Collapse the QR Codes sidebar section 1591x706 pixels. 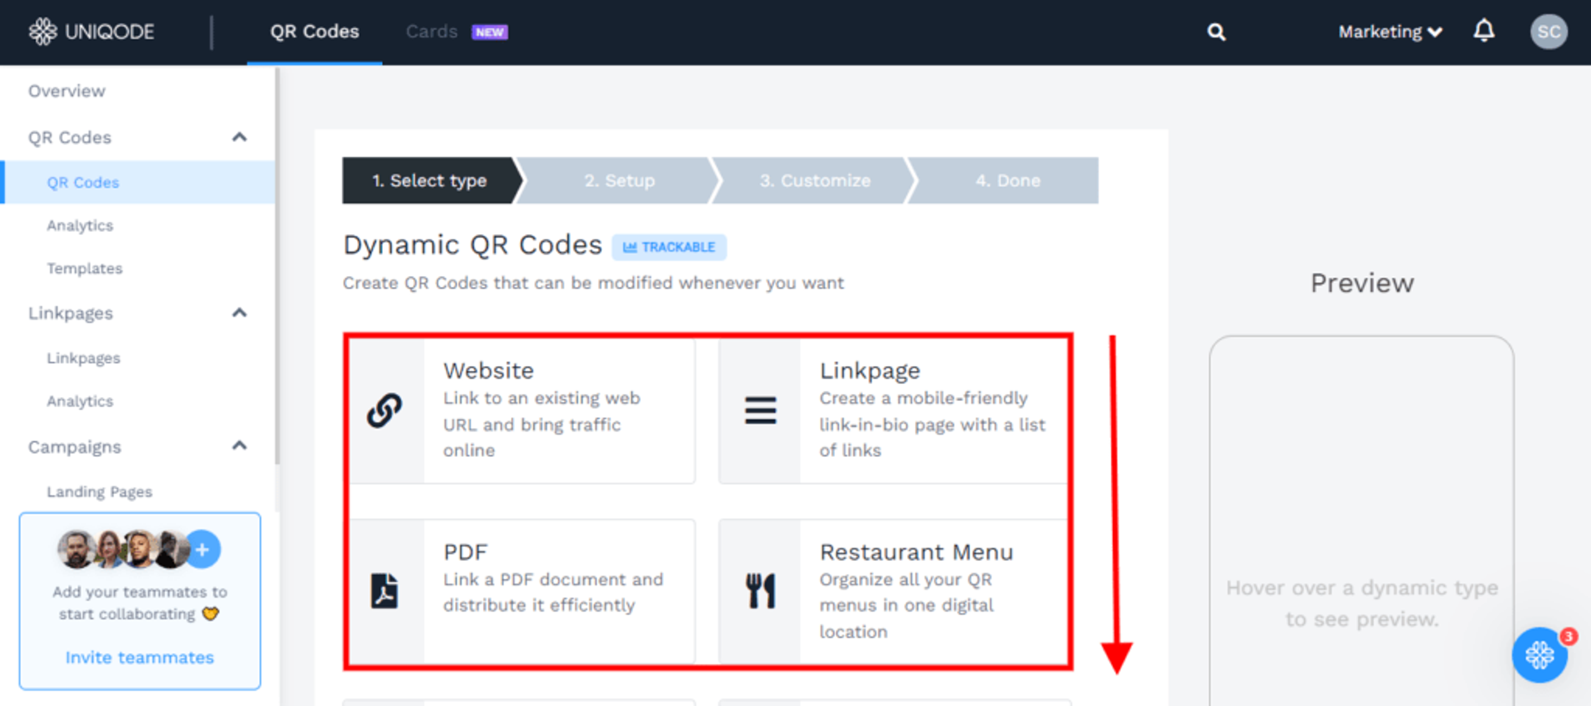239,137
